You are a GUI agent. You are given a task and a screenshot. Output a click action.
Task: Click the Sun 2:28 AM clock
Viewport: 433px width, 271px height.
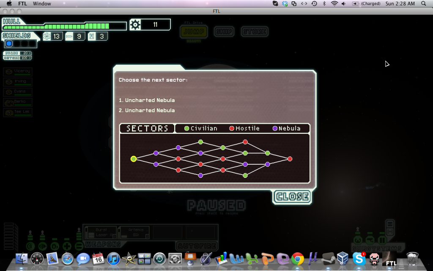tap(400, 3)
